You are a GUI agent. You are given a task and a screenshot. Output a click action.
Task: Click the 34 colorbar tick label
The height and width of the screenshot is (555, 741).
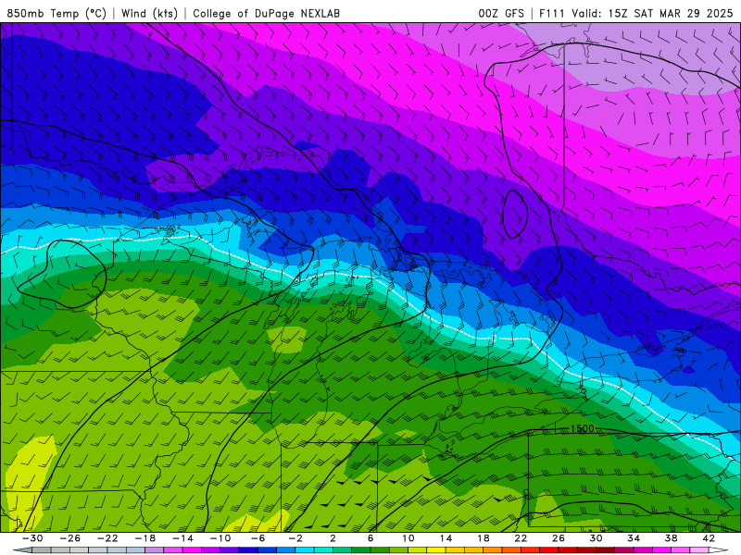point(634,538)
